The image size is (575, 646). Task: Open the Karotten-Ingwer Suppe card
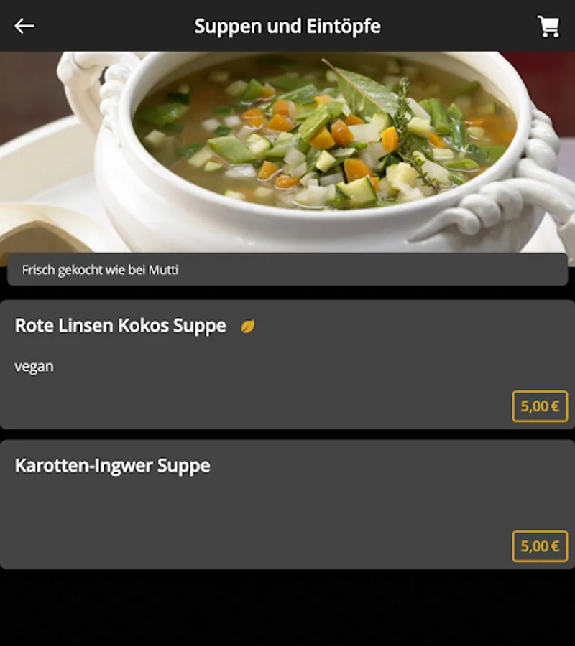[x=287, y=505]
